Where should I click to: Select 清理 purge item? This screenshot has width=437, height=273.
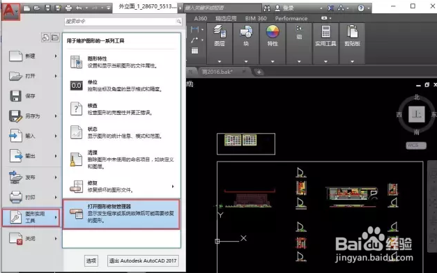pos(122,159)
